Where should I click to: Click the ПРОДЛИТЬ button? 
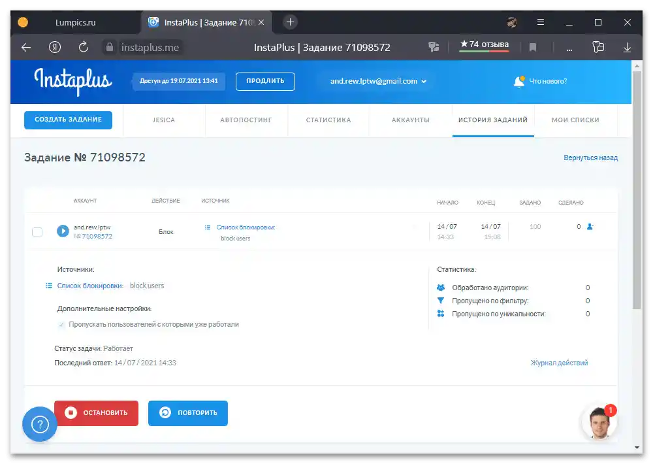pos(265,81)
